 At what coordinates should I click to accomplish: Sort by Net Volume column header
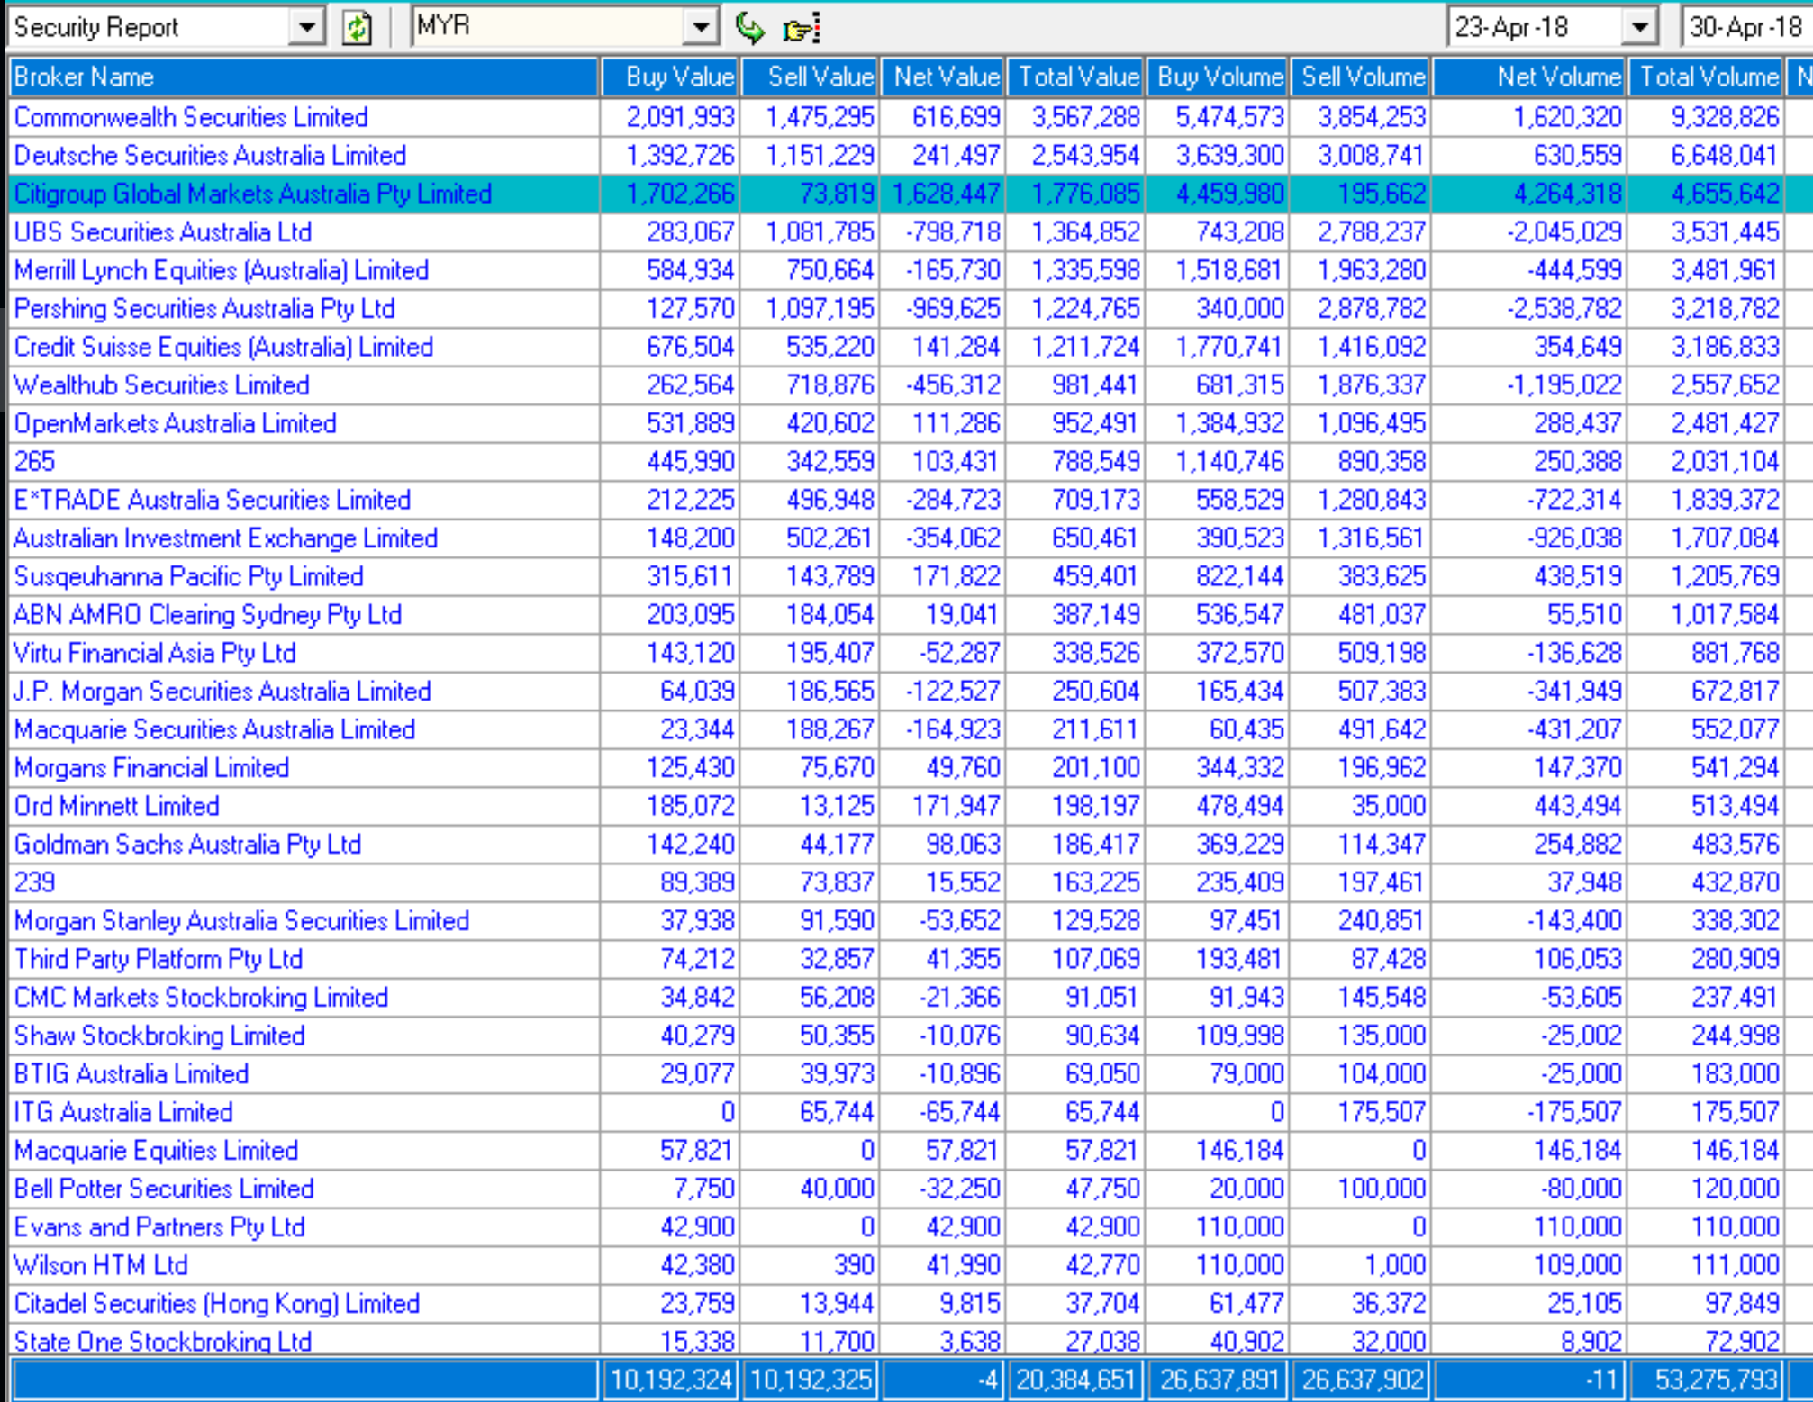[1529, 77]
